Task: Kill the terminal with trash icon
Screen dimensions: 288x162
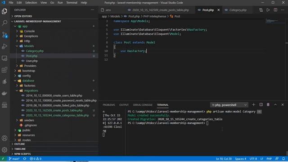Action: click(x=268, y=105)
